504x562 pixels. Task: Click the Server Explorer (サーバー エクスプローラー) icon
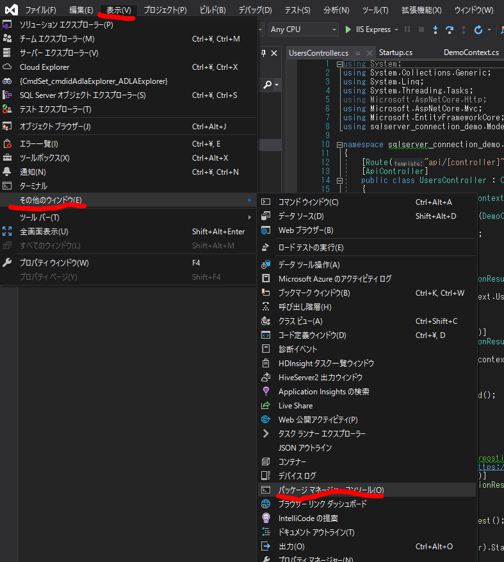pos(7,52)
